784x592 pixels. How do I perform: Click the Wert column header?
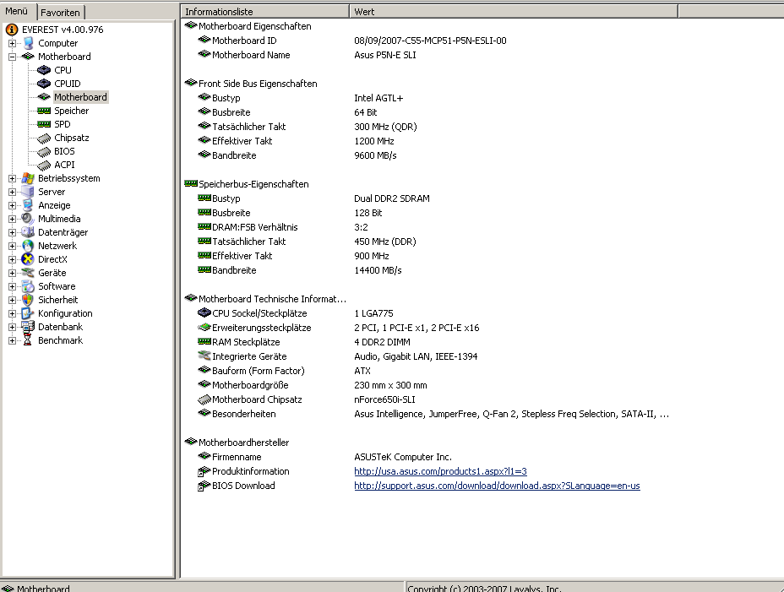coord(513,12)
